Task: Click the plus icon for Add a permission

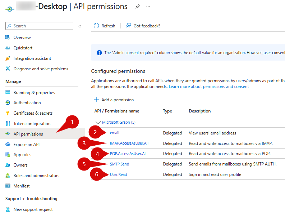Action: (x=96, y=100)
